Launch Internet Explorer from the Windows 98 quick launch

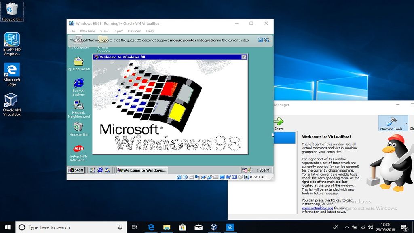pyautogui.click(x=100, y=170)
